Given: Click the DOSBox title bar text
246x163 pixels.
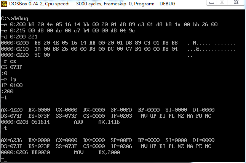Looking at the screenshot, I should point(92,3).
